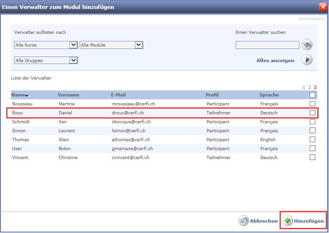Click the Alles anzeigen link
Viewport: 329px width, 233px height.
tap(275, 61)
